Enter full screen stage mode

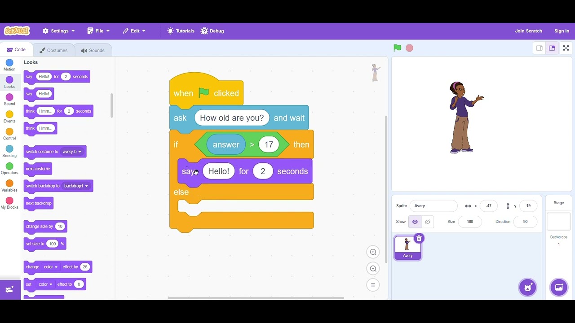566,48
